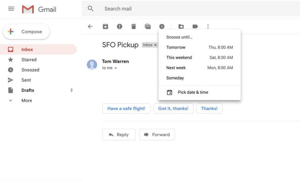Open the three-dot more options menu

(208, 26)
